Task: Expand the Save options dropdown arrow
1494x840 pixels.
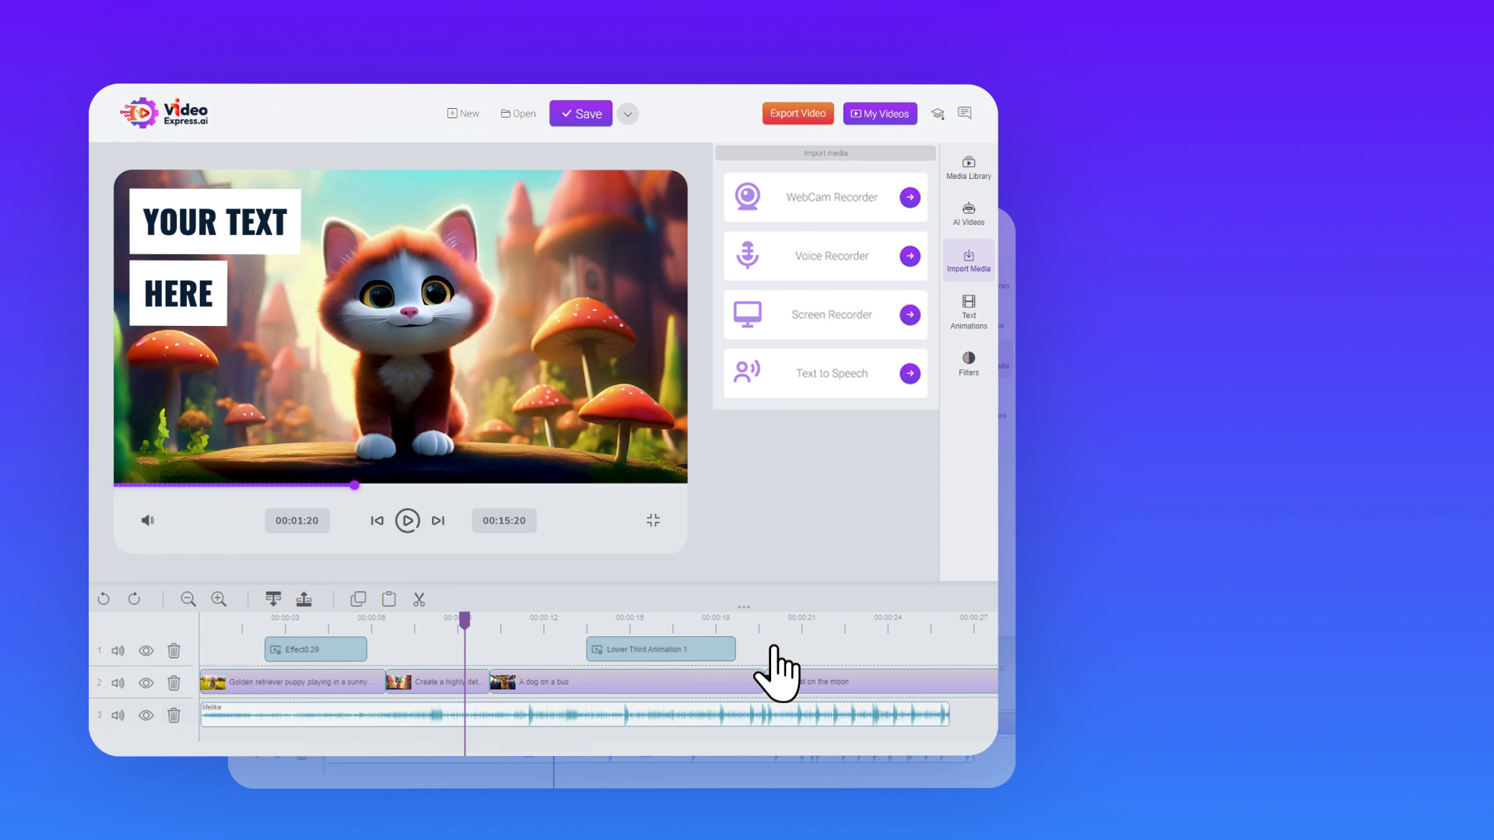Action: click(627, 114)
